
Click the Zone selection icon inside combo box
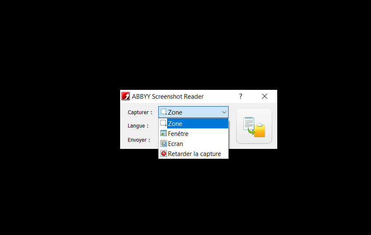click(x=164, y=112)
